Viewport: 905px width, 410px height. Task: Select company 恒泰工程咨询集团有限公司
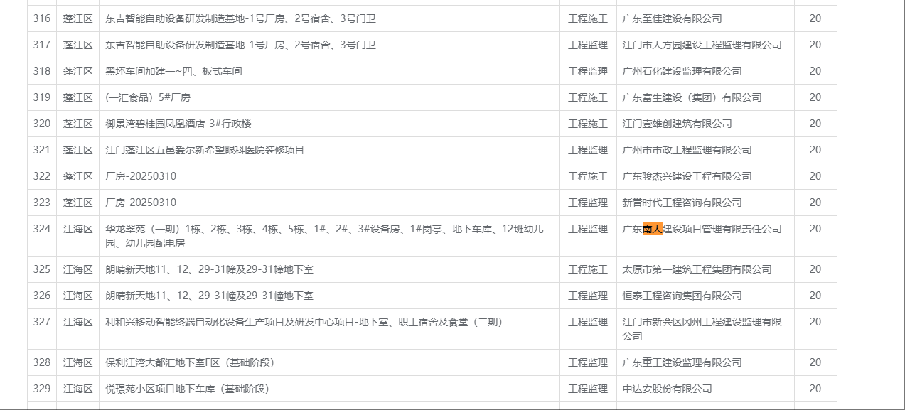682,296
